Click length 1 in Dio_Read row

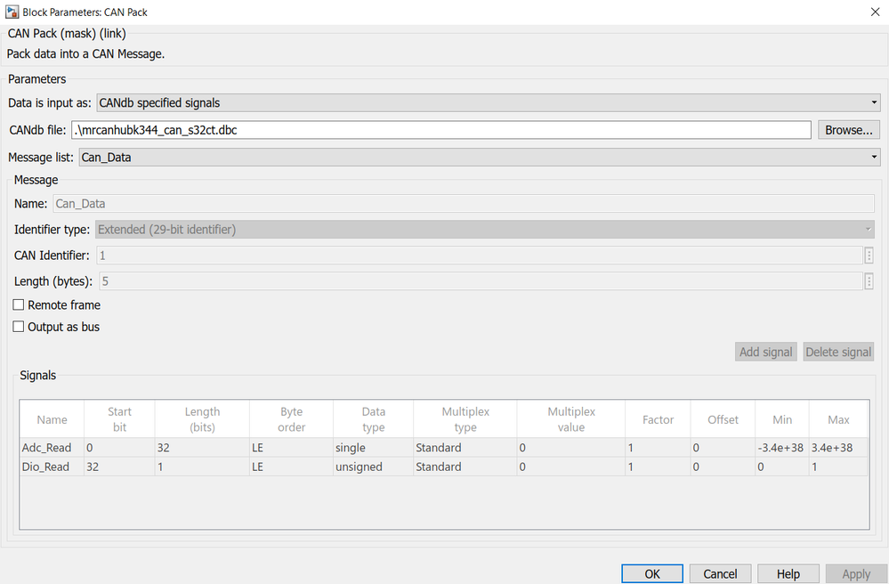tap(202, 466)
